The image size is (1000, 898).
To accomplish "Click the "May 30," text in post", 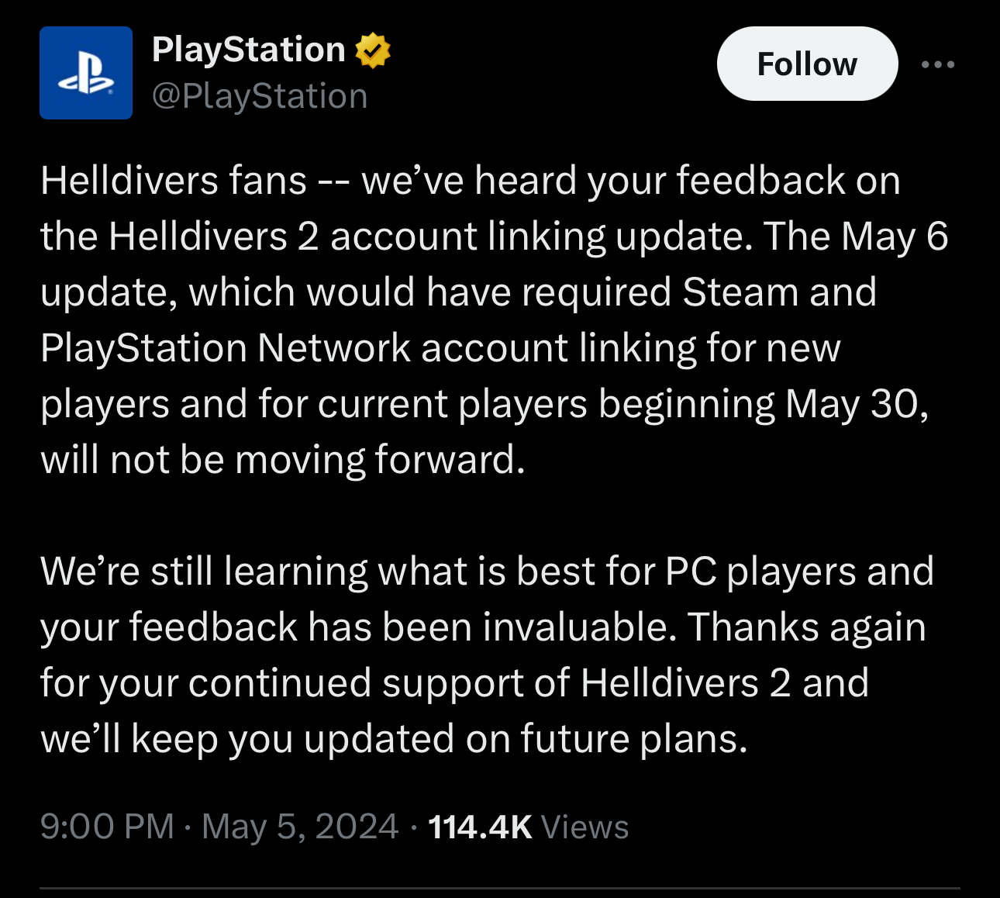I will click(x=857, y=404).
